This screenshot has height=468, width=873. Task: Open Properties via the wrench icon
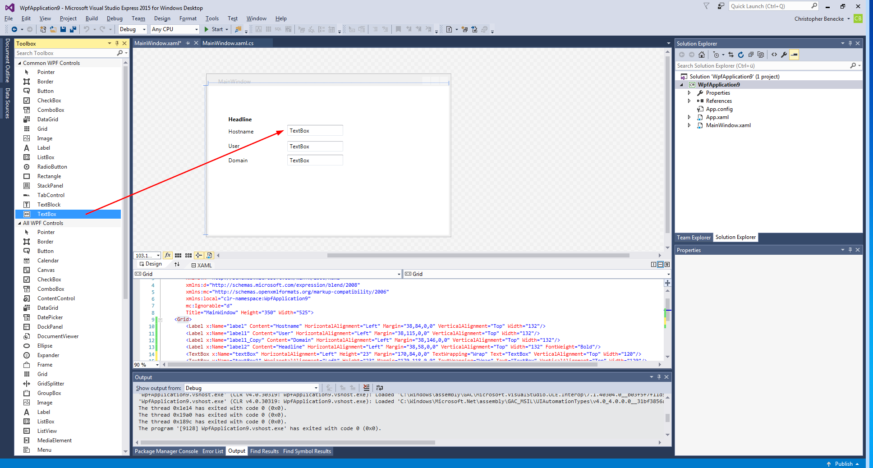(784, 55)
